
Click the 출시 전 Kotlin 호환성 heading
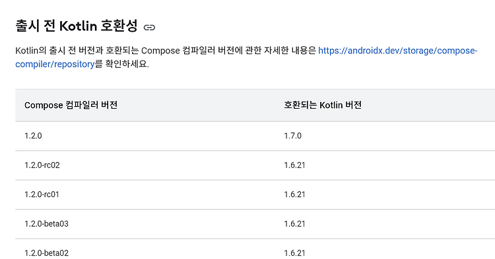(77, 26)
